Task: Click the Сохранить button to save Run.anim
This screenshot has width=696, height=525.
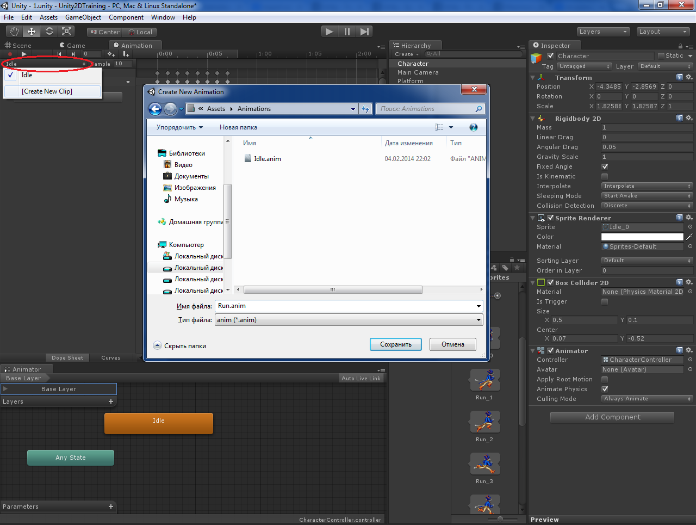Action: pos(395,344)
